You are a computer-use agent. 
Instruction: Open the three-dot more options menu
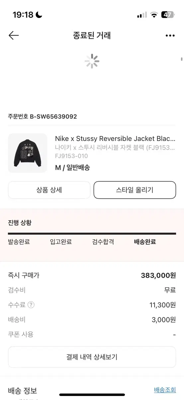pos(170,36)
